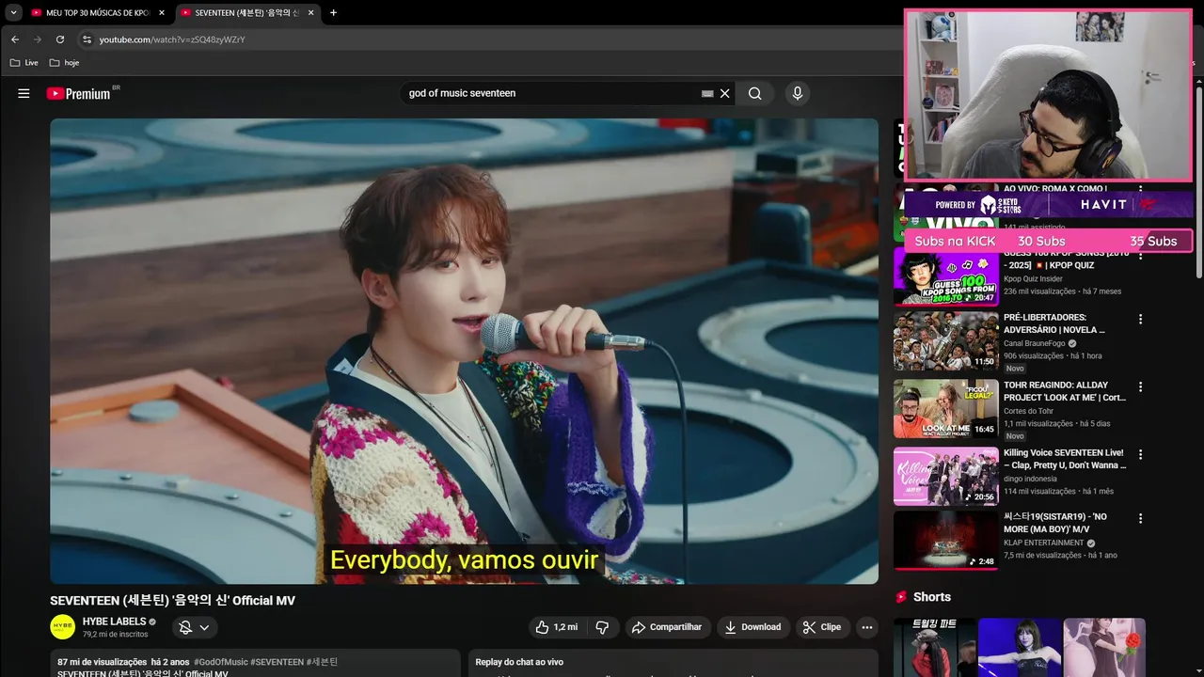The image size is (1204, 677).
Task: Click the #GodOfMusic hashtag
Action: pyautogui.click(x=221, y=662)
